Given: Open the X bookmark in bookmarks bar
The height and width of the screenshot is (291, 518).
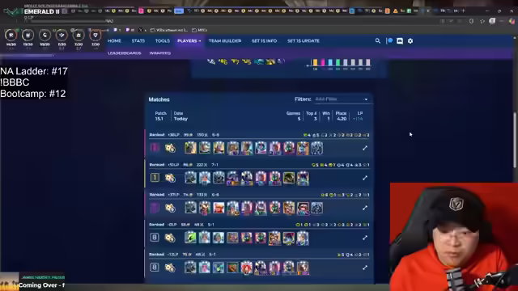Looking at the screenshot, I should click(x=142, y=30).
